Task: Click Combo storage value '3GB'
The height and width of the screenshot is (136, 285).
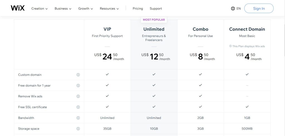Action: [200, 129]
